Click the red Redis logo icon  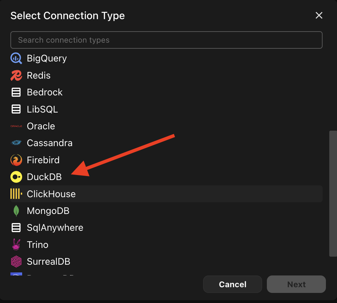pyautogui.click(x=16, y=75)
